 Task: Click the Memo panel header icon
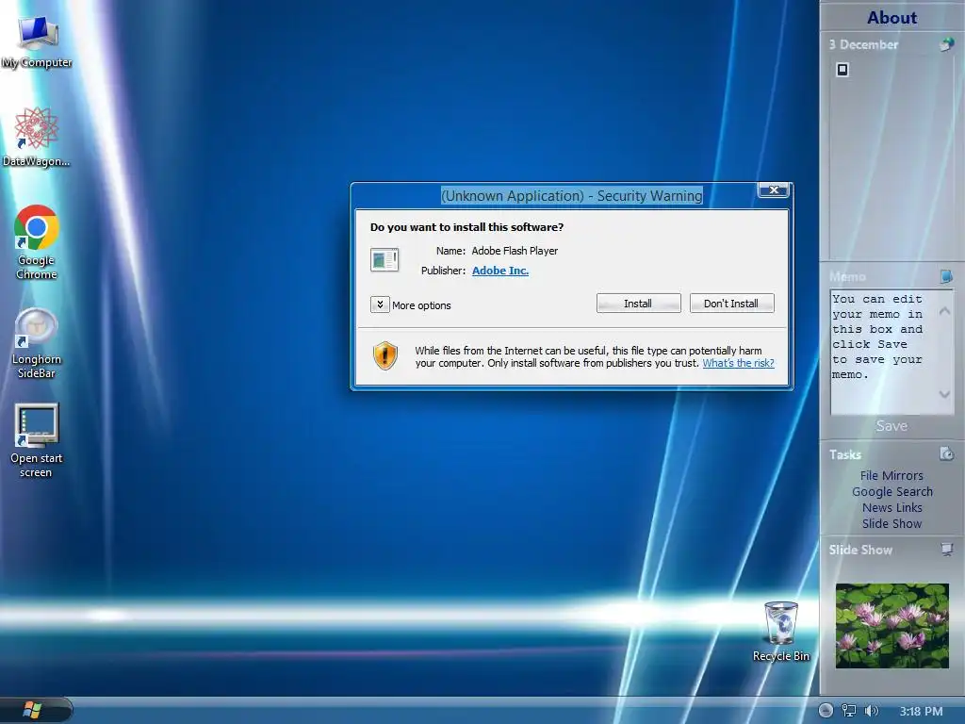coord(946,276)
